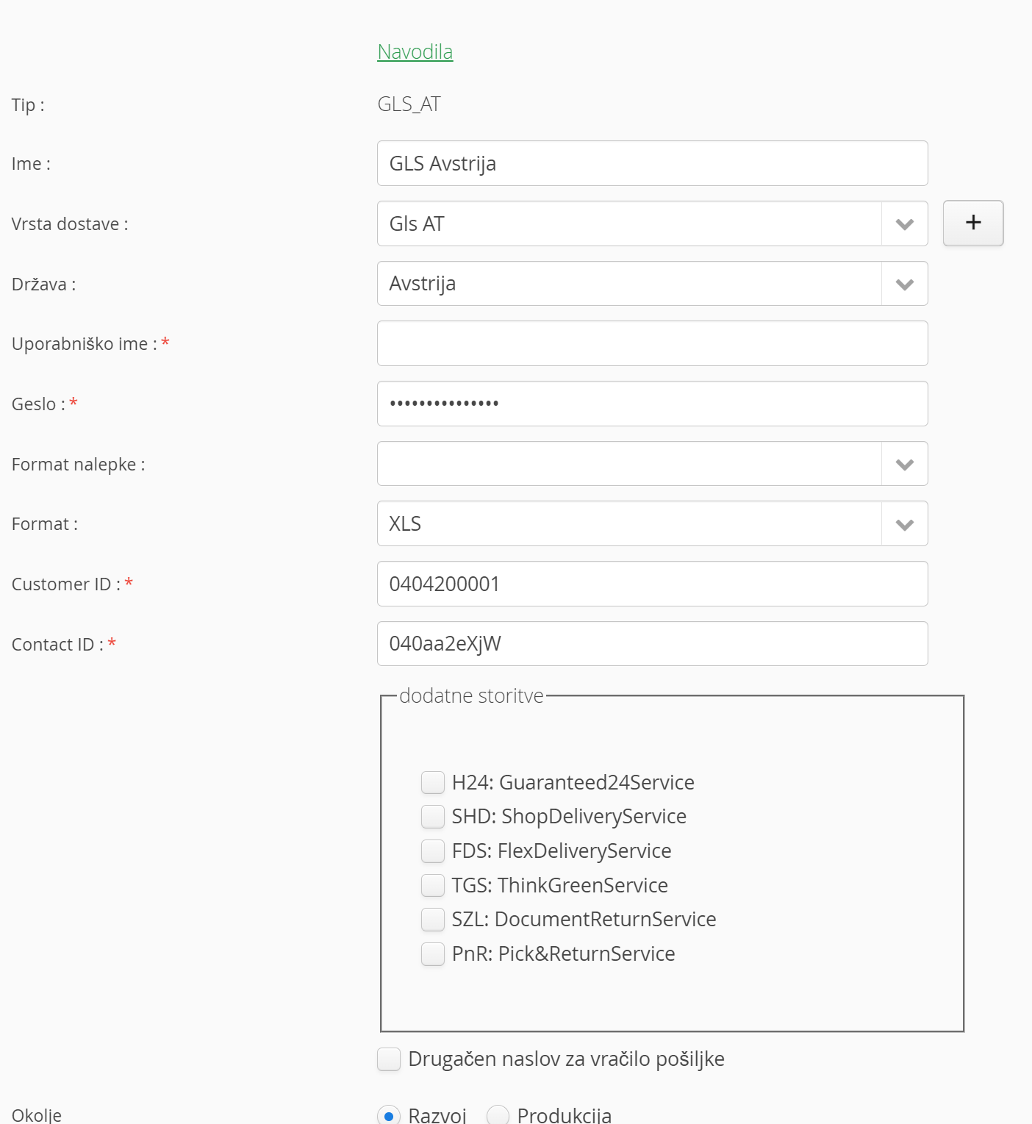Focus the Uporabniško ime input field
The height and width of the screenshot is (1124, 1032).
coord(652,343)
